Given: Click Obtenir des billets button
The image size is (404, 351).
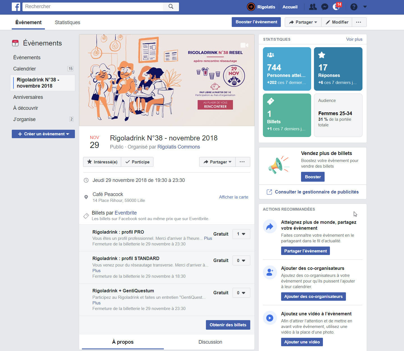Looking at the screenshot, I should coord(228,325).
